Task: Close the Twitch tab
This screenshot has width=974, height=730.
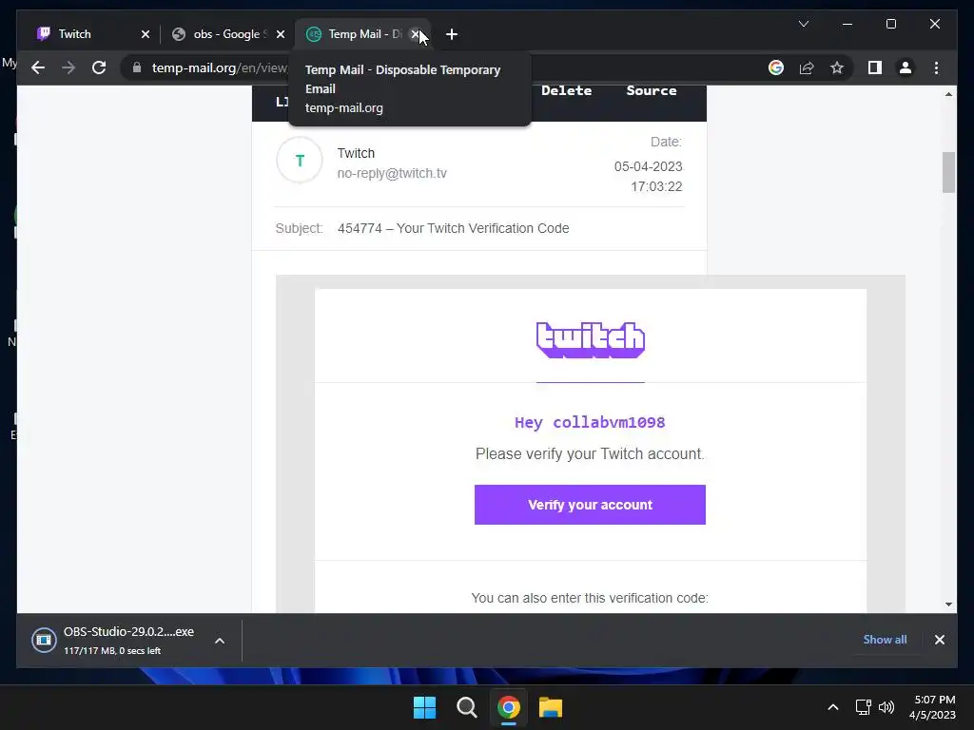Action: click(145, 34)
